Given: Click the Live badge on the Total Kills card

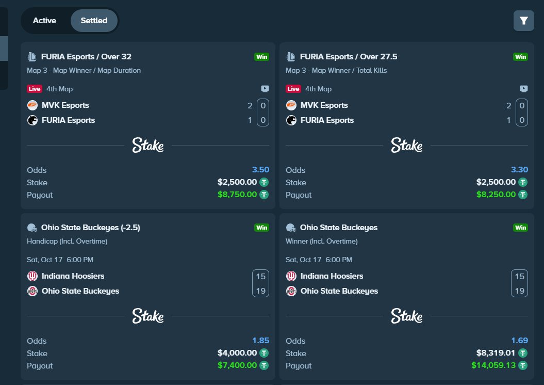Looking at the screenshot, I should coord(293,89).
